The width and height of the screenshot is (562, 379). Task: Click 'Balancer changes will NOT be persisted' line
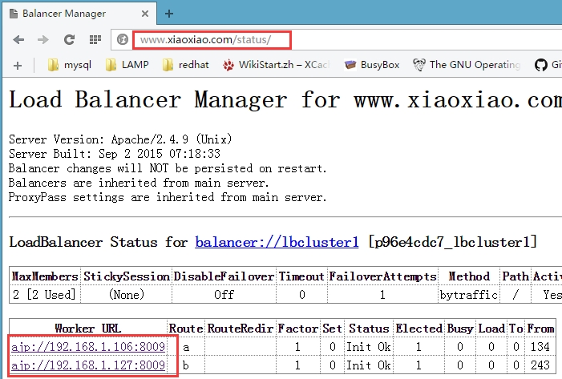click(x=168, y=168)
